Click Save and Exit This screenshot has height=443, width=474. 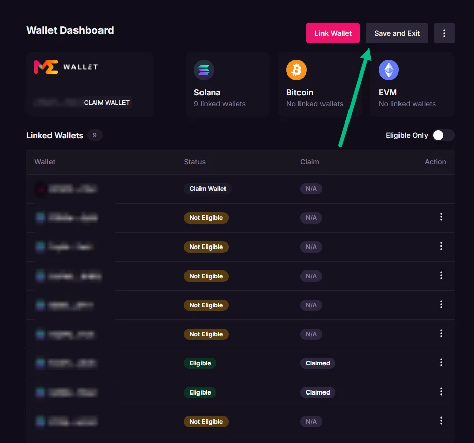pyautogui.click(x=396, y=33)
